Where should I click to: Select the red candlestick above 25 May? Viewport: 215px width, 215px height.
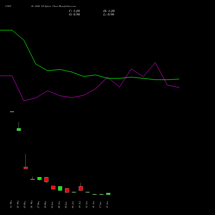(26, 168)
